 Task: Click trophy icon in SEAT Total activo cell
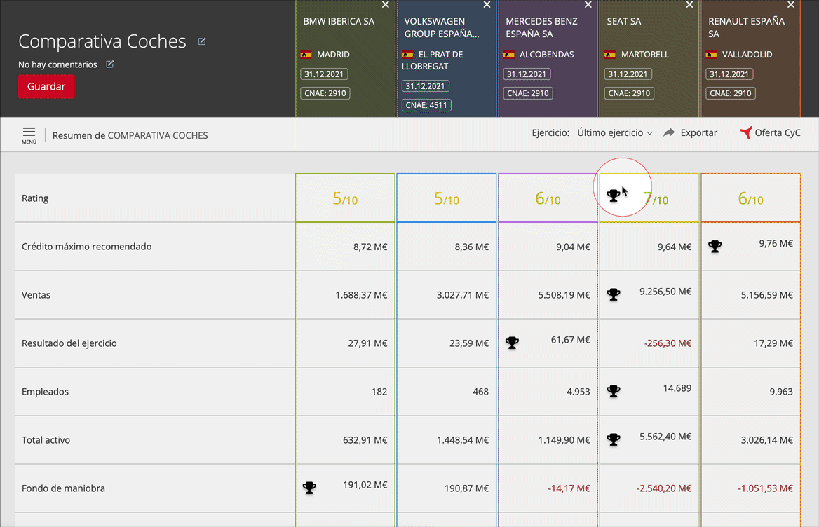click(614, 439)
